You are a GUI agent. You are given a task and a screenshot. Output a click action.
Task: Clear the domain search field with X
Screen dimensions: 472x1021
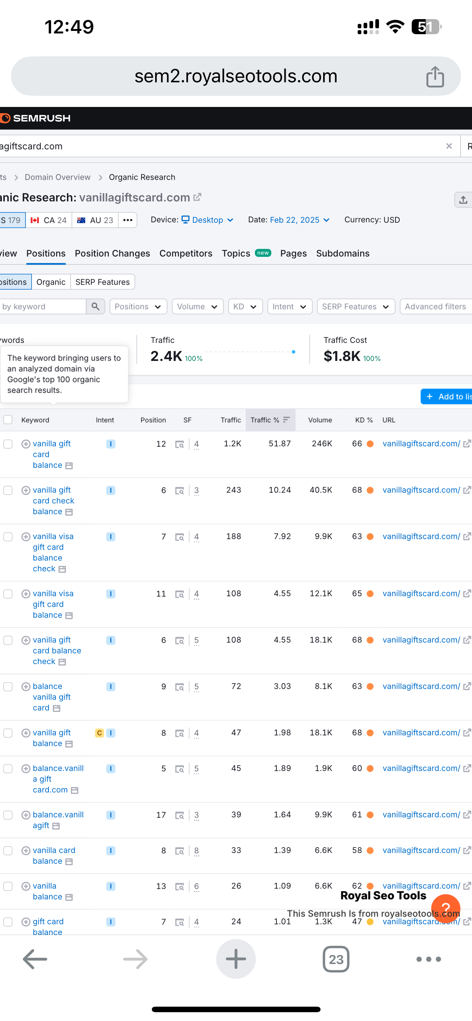click(x=448, y=146)
